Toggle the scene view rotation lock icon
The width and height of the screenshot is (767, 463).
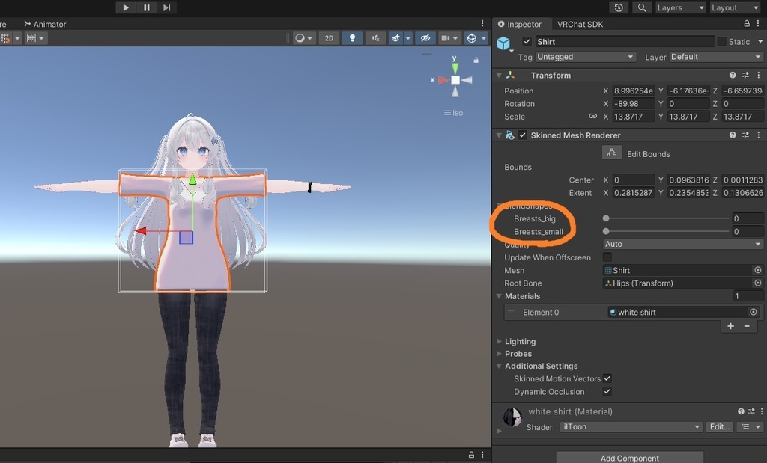point(476,60)
